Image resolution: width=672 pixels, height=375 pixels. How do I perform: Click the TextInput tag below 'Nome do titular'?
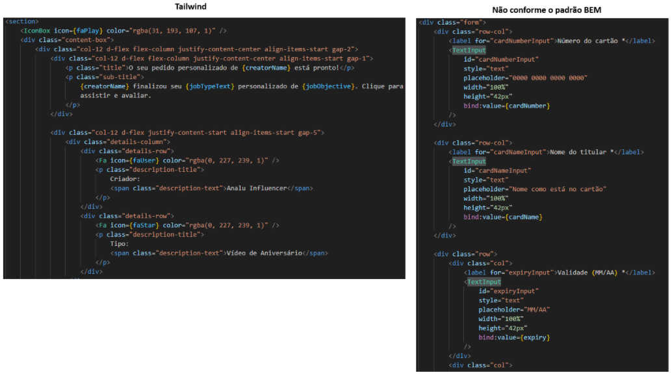tap(468, 162)
